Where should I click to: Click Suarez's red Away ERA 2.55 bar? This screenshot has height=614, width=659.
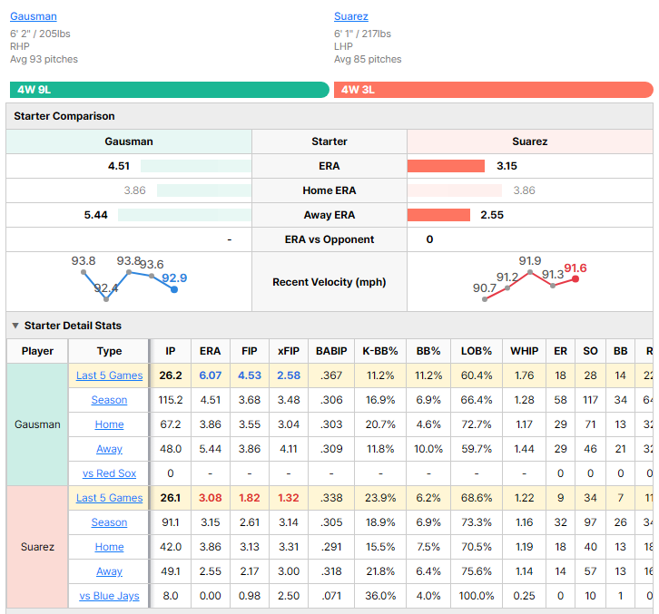coord(438,215)
